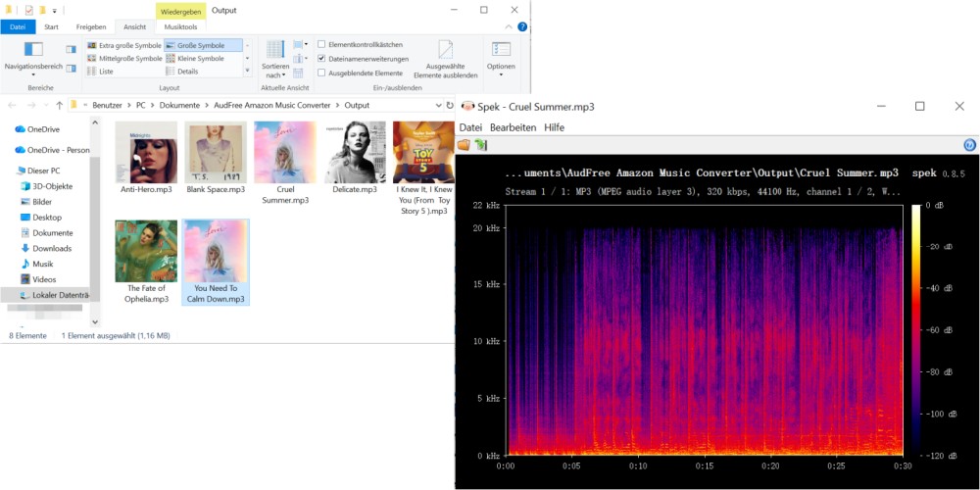Viewport: 980px width, 490px height.
Task: Open OneDrive in navigation pane
Action: [x=37, y=129]
